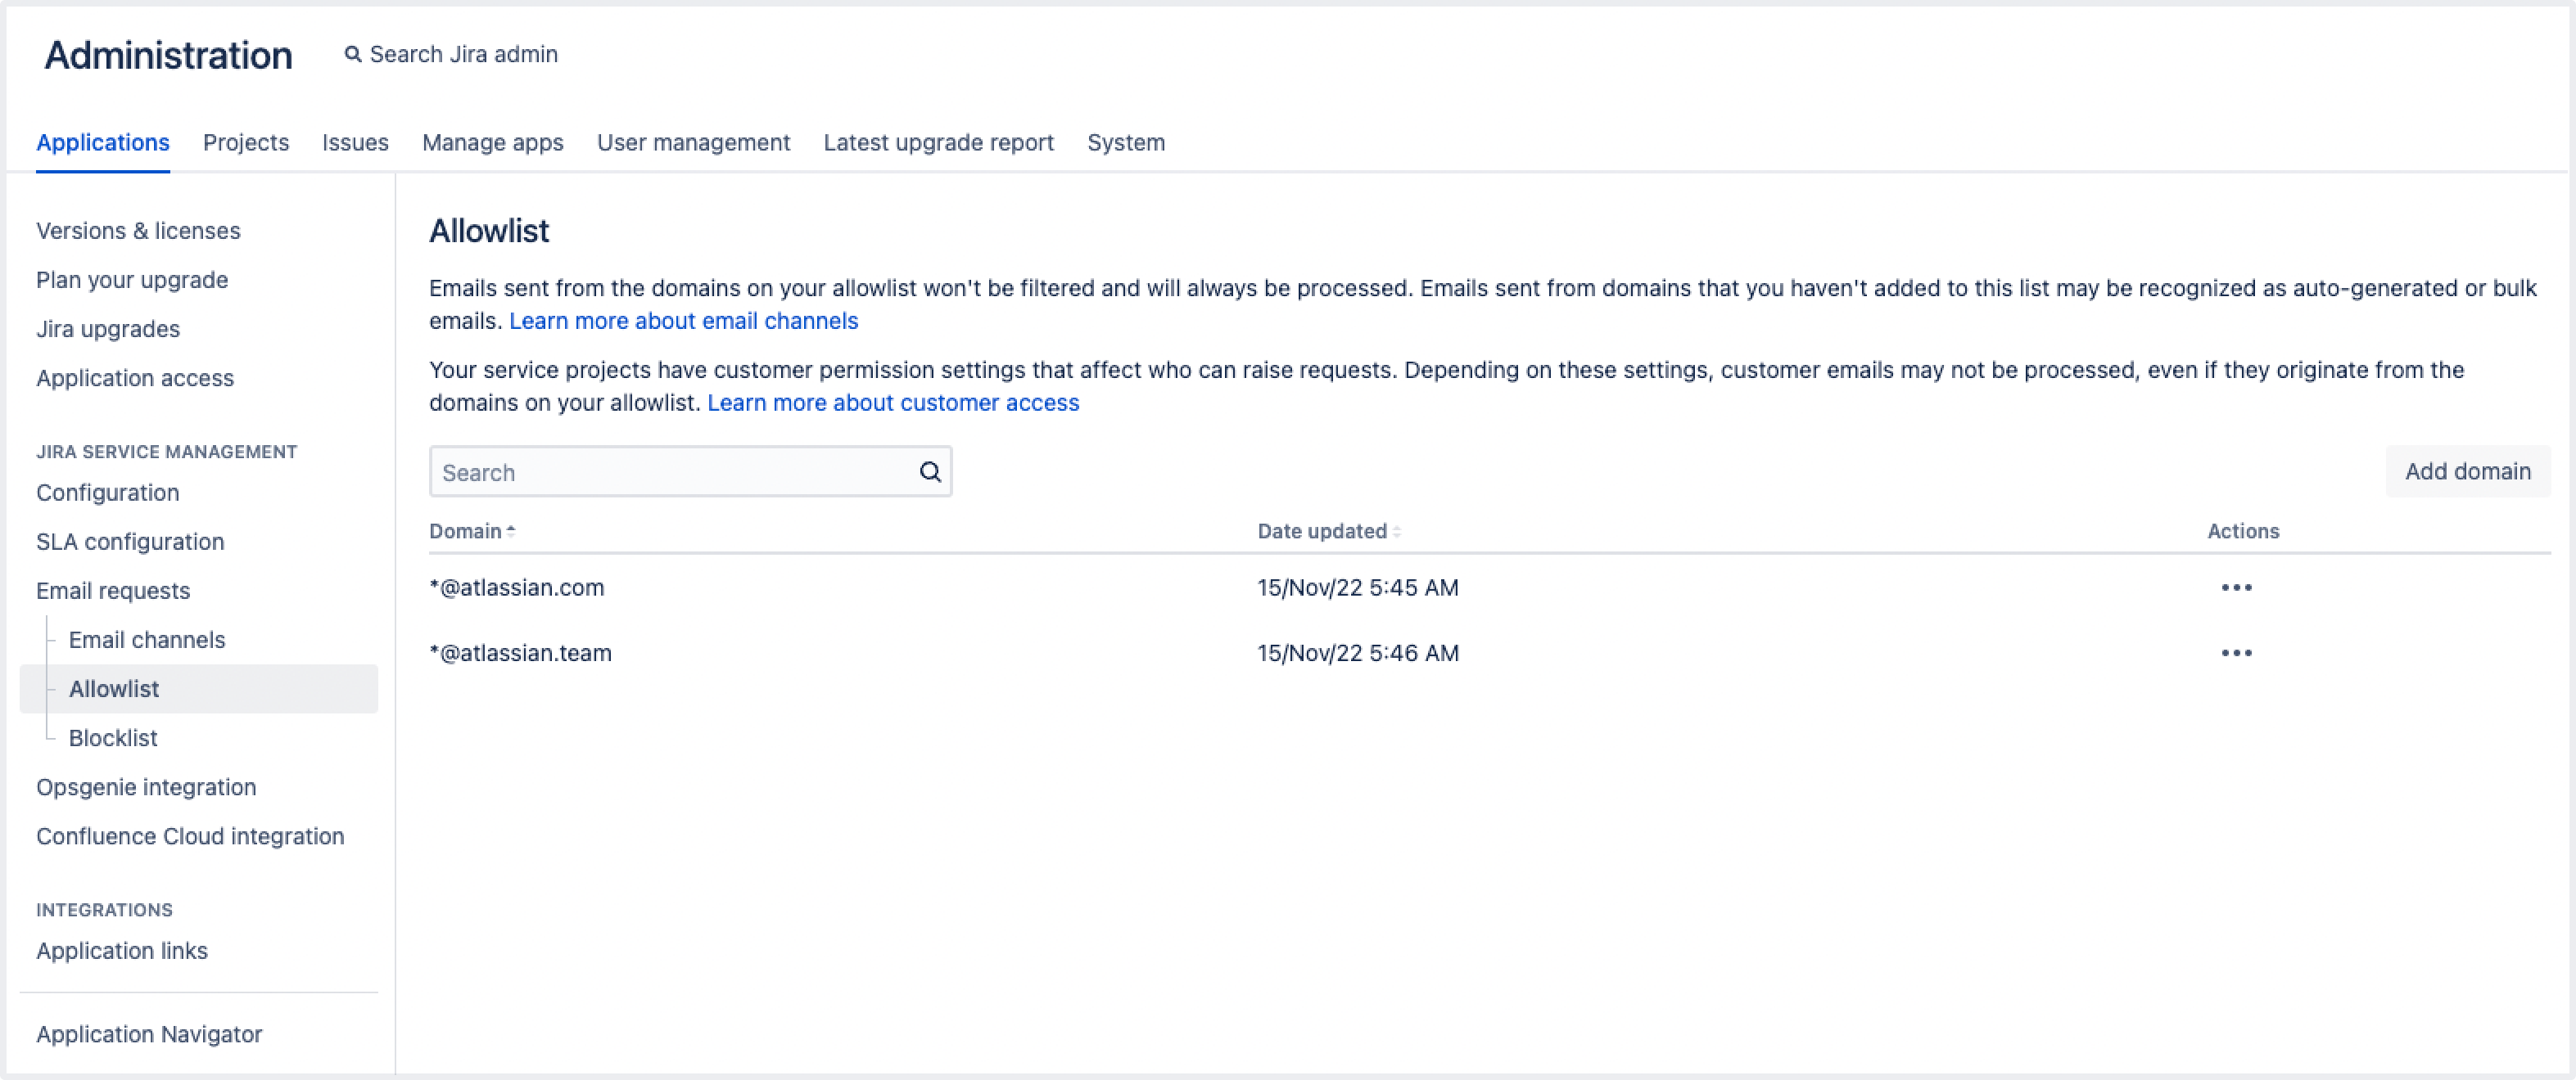This screenshot has height=1080, width=2576.
Task: Open the User management tab
Action: point(693,142)
